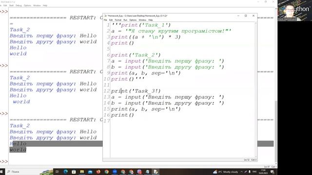Click line 3 print((a + '\n') * 3)
Viewport: 312px width, 175px height.
[146, 37]
